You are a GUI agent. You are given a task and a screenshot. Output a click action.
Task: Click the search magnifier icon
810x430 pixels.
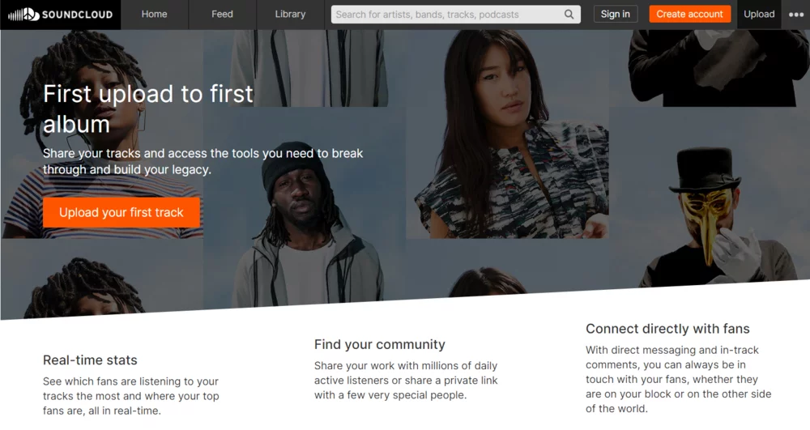click(x=569, y=15)
